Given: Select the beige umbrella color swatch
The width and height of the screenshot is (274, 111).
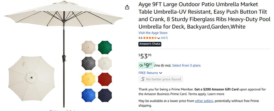Looking at the screenshot, I should (x=88, y=47).
